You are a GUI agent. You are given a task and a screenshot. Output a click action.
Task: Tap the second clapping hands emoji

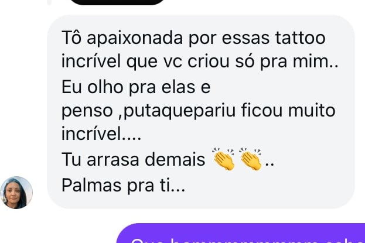coord(251,159)
